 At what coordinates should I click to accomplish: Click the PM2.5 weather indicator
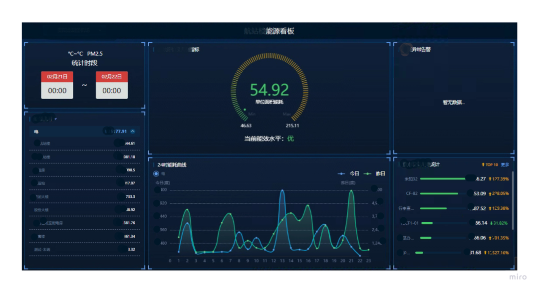(95, 53)
